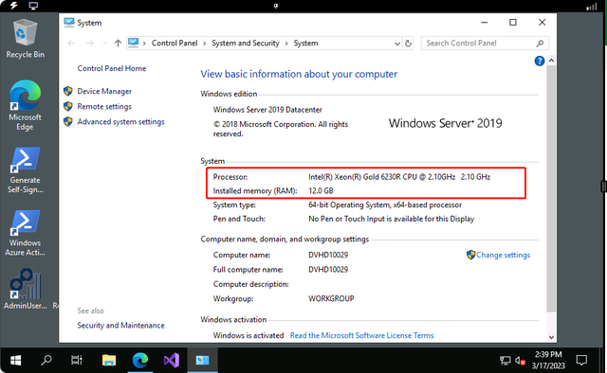Viewport: 607px width, 373px height.
Task: Click the vertical scrollbar thumb
Action: [x=551, y=188]
